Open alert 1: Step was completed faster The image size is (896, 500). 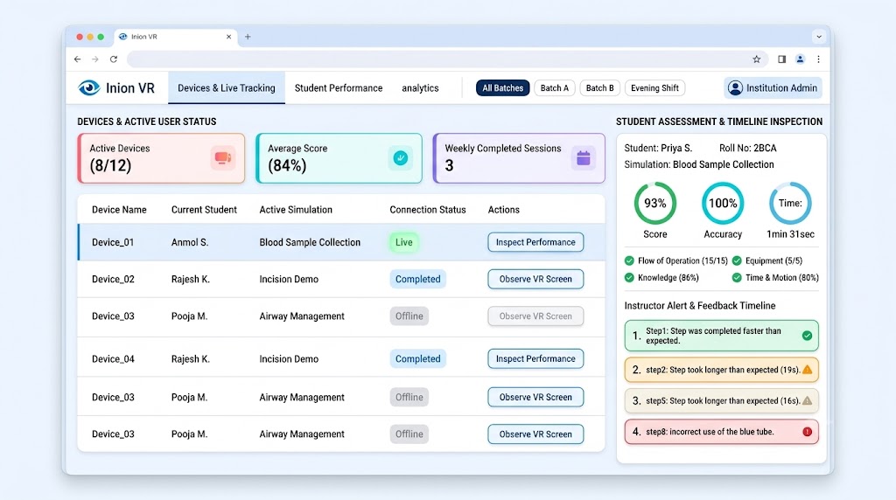721,336
